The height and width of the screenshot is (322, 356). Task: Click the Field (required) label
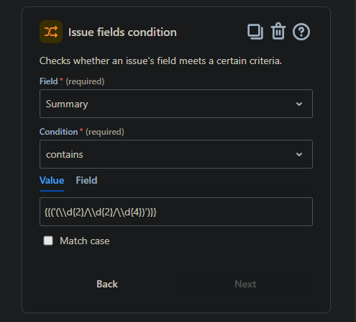[x=72, y=81]
